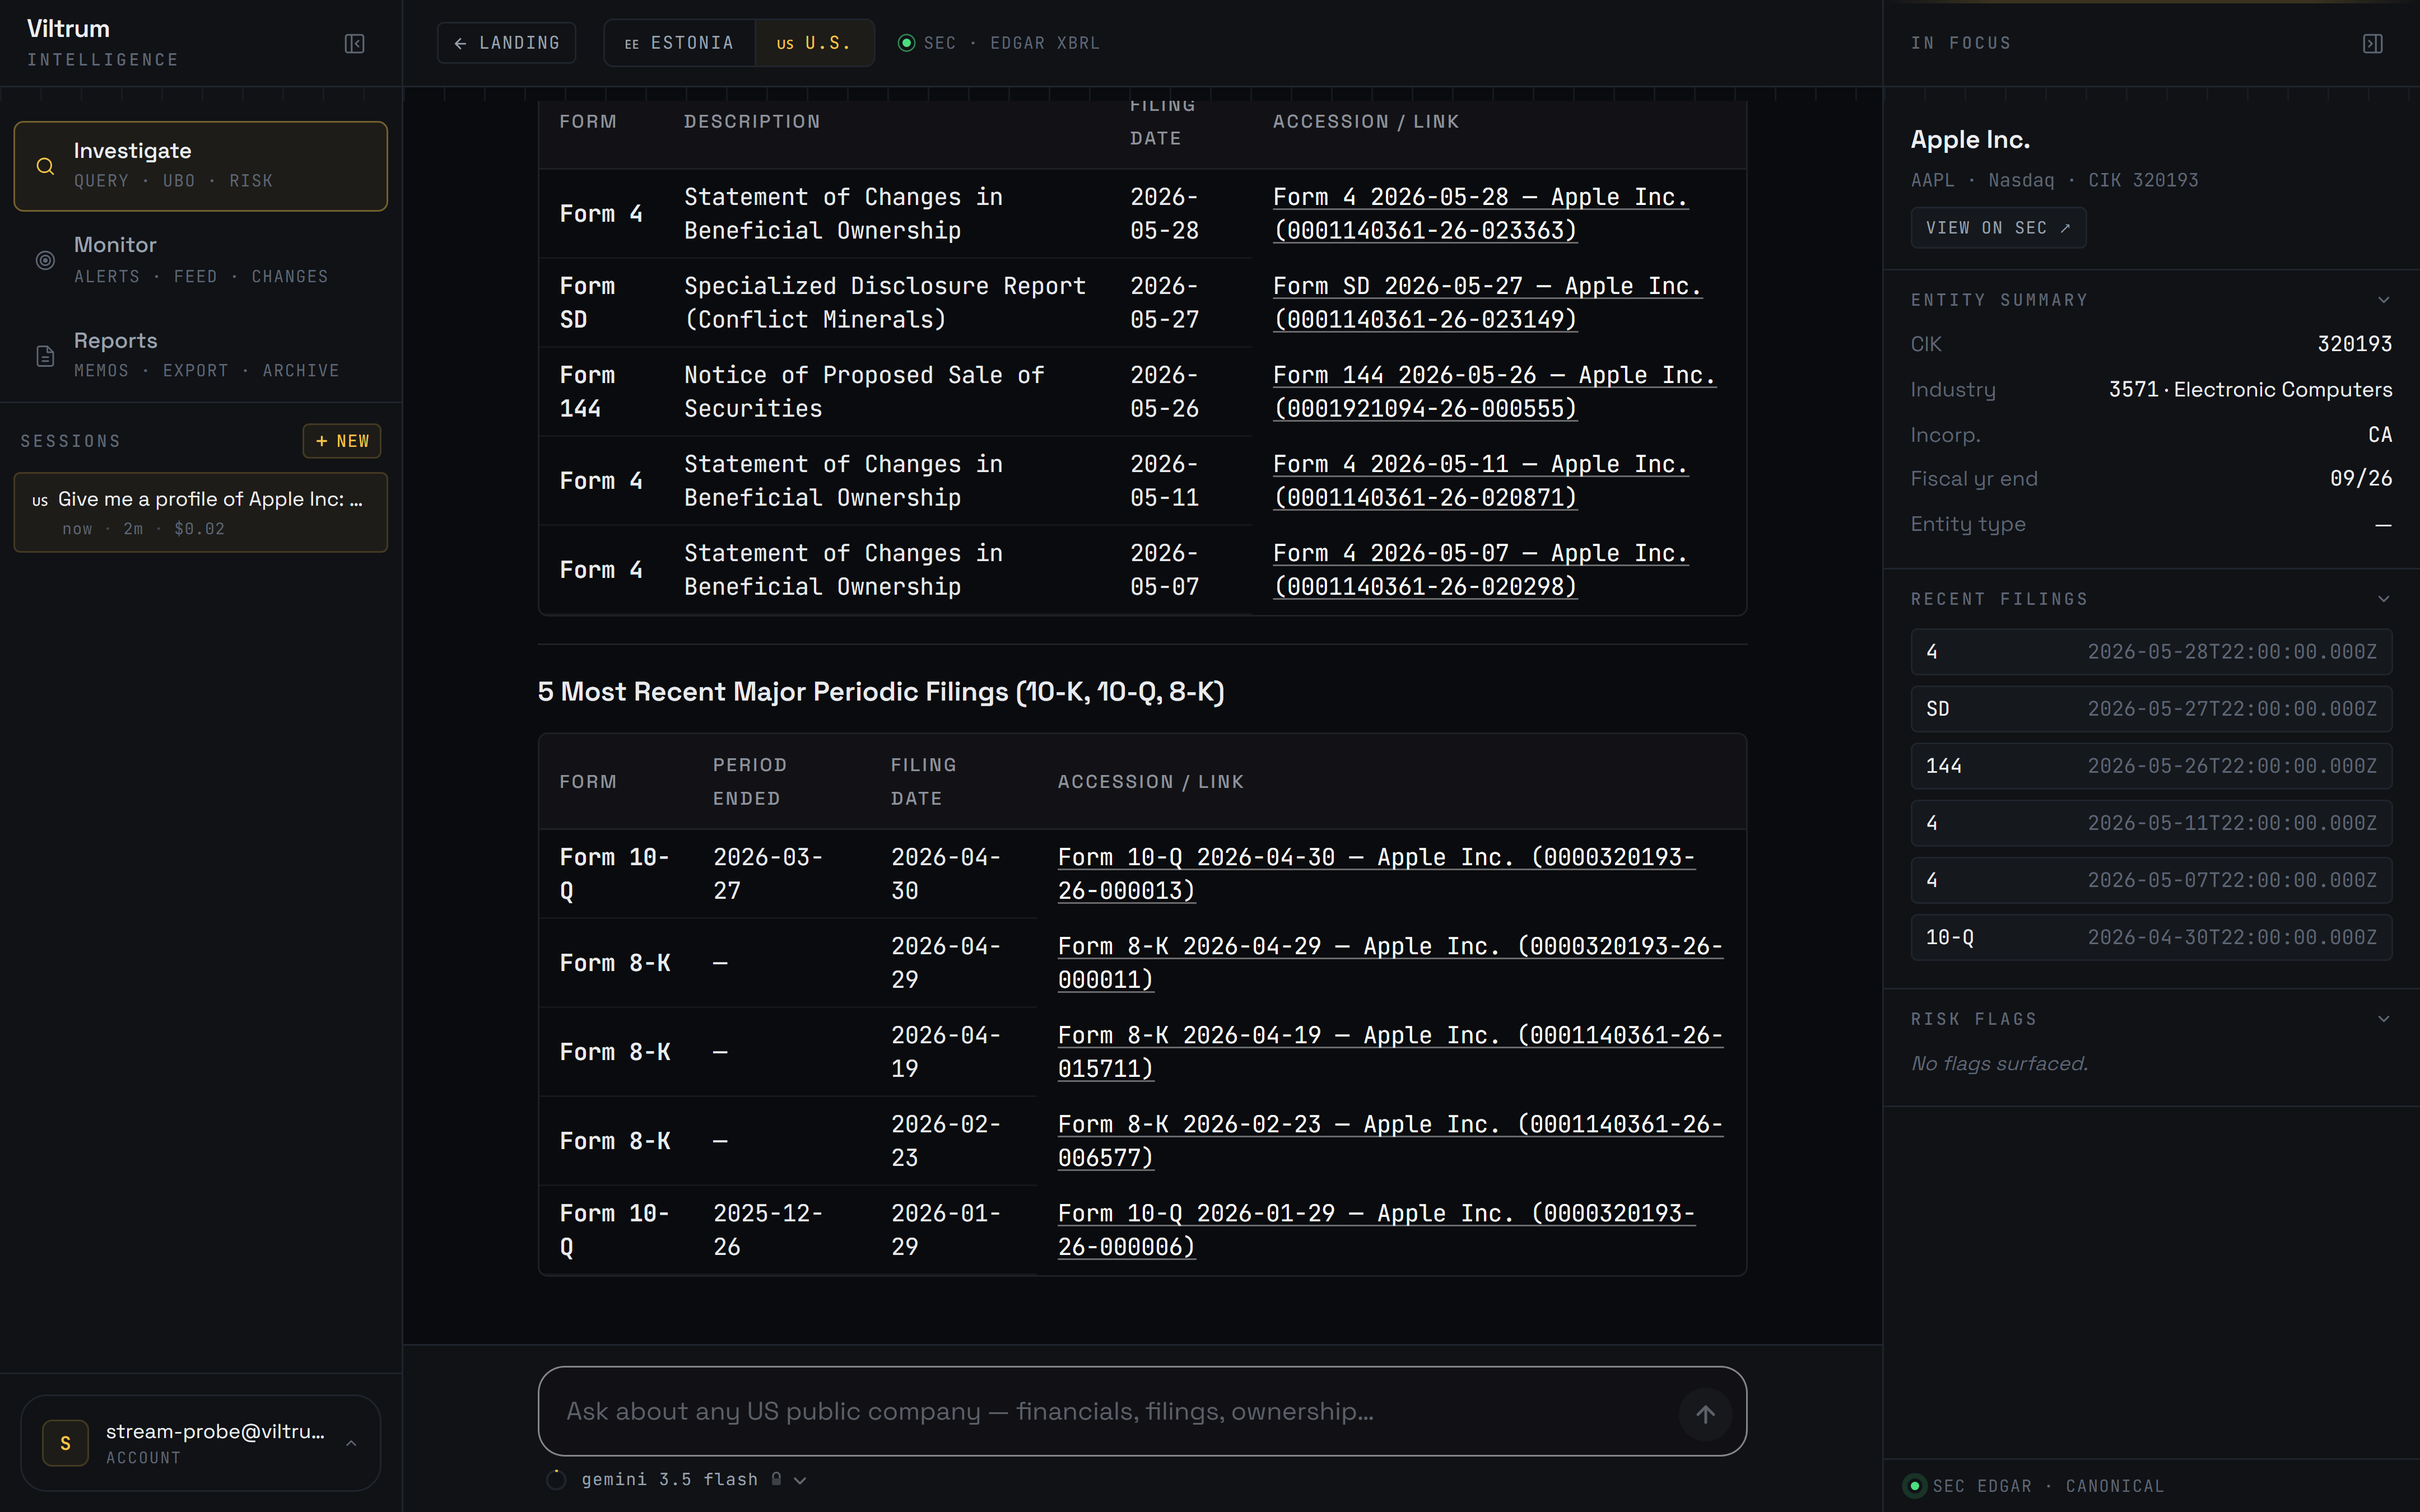Screen dimensions: 2420x1512
Task: Click the lock icon next to gemini 3.5 flash
Action: pyautogui.click(x=776, y=1479)
